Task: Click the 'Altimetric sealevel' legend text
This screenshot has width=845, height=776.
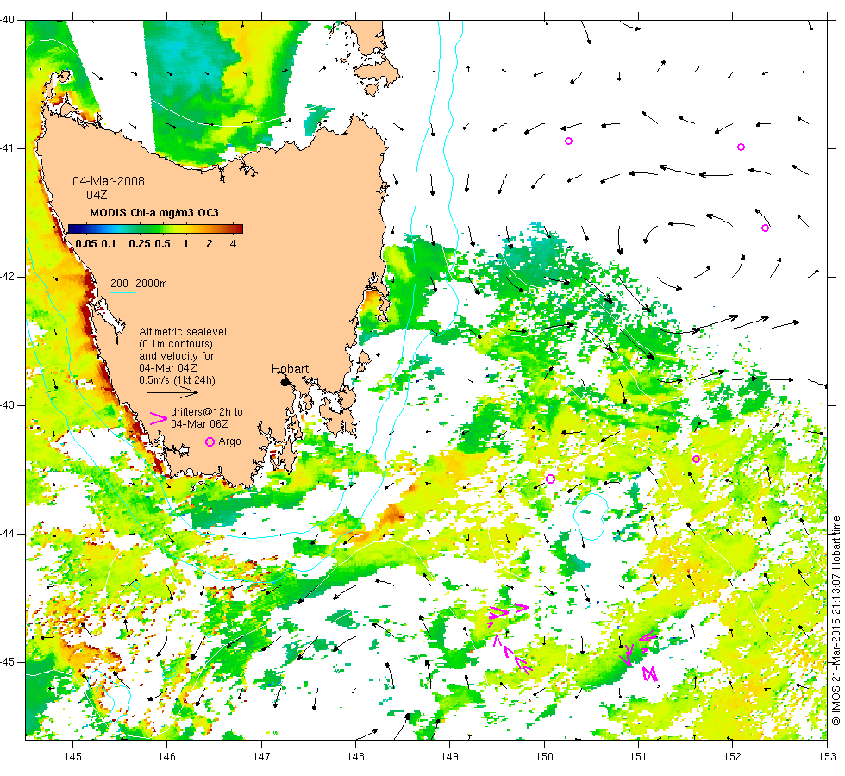Action: coord(183,332)
